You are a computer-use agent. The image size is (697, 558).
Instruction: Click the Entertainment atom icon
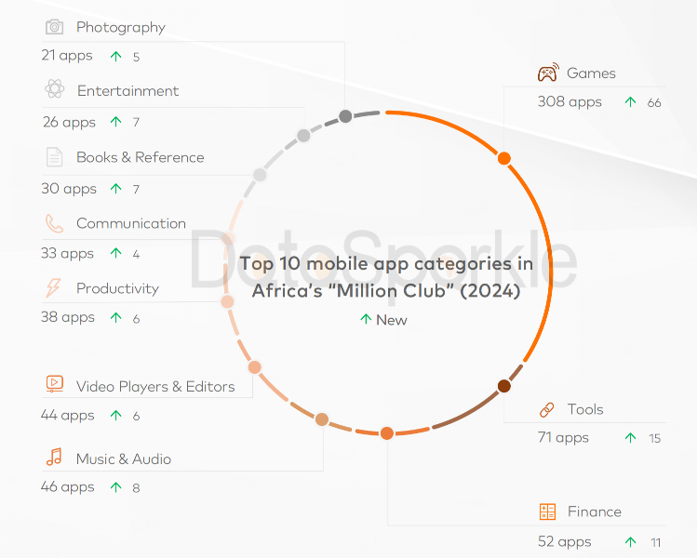tap(55, 89)
